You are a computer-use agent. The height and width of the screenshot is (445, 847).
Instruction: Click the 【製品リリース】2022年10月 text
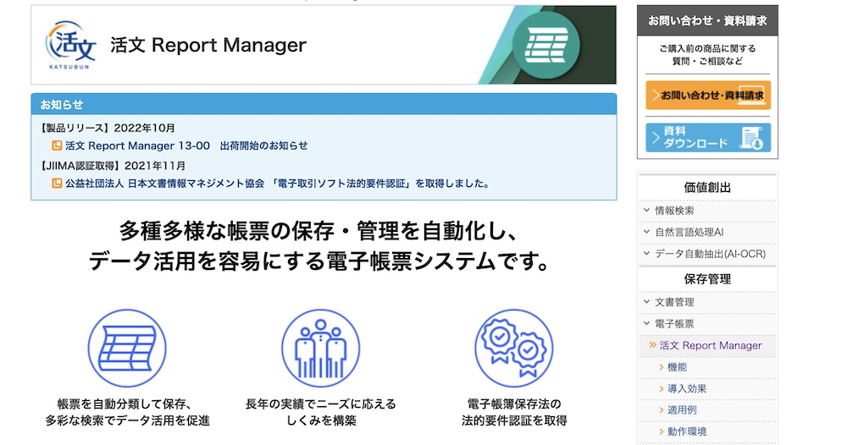pyautogui.click(x=107, y=129)
